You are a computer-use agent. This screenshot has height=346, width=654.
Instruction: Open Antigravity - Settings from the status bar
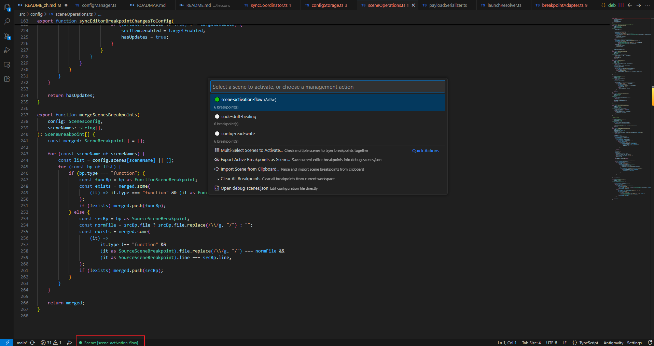(623, 343)
